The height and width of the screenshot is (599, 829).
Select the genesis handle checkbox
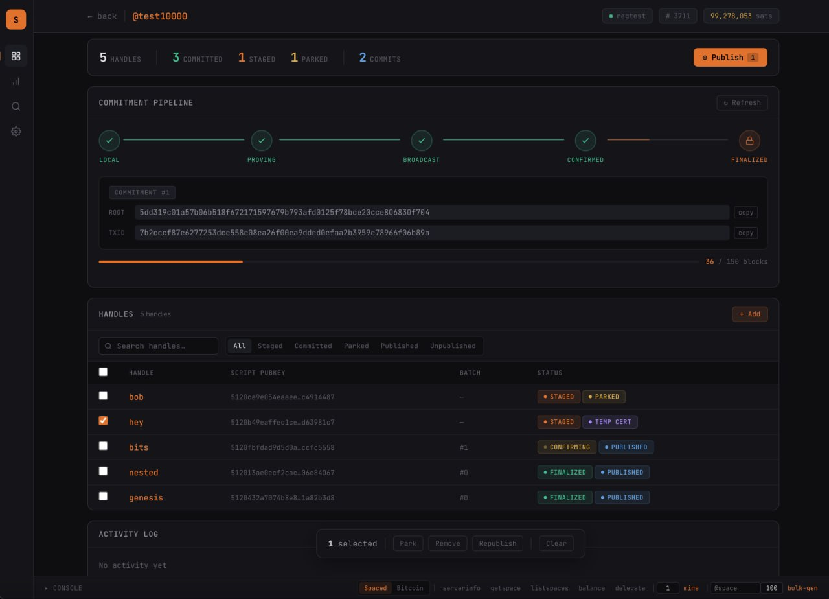pos(103,497)
